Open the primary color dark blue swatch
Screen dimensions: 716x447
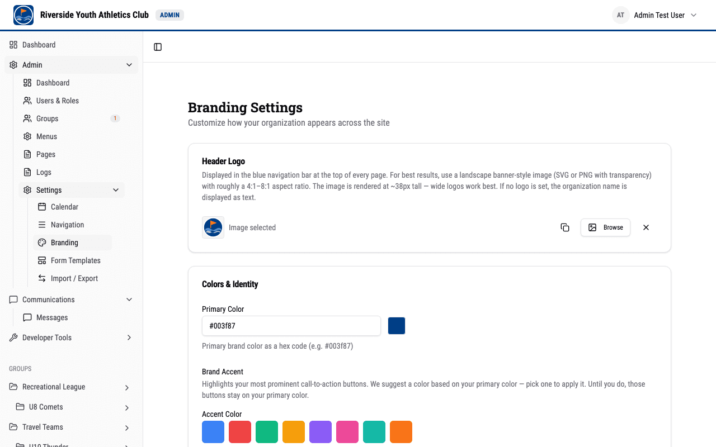[397, 326]
